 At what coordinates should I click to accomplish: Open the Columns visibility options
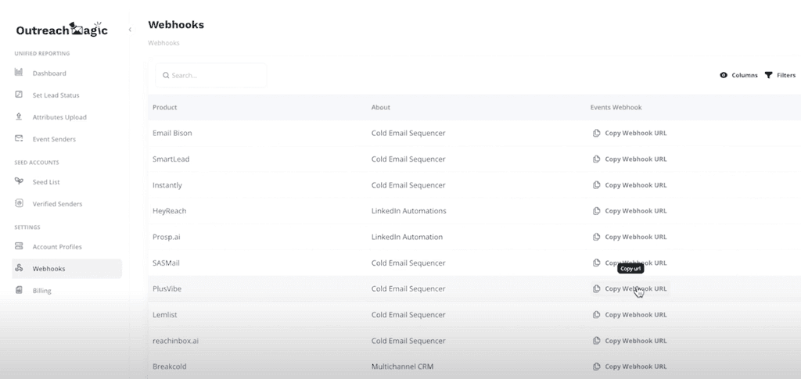[x=738, y=75]
